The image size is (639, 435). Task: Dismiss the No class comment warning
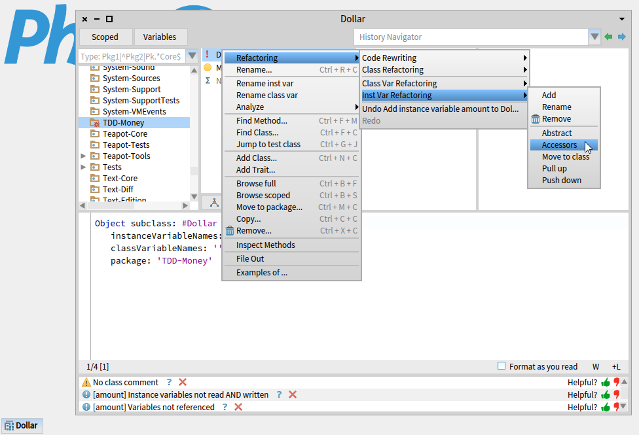pos(183,383)
